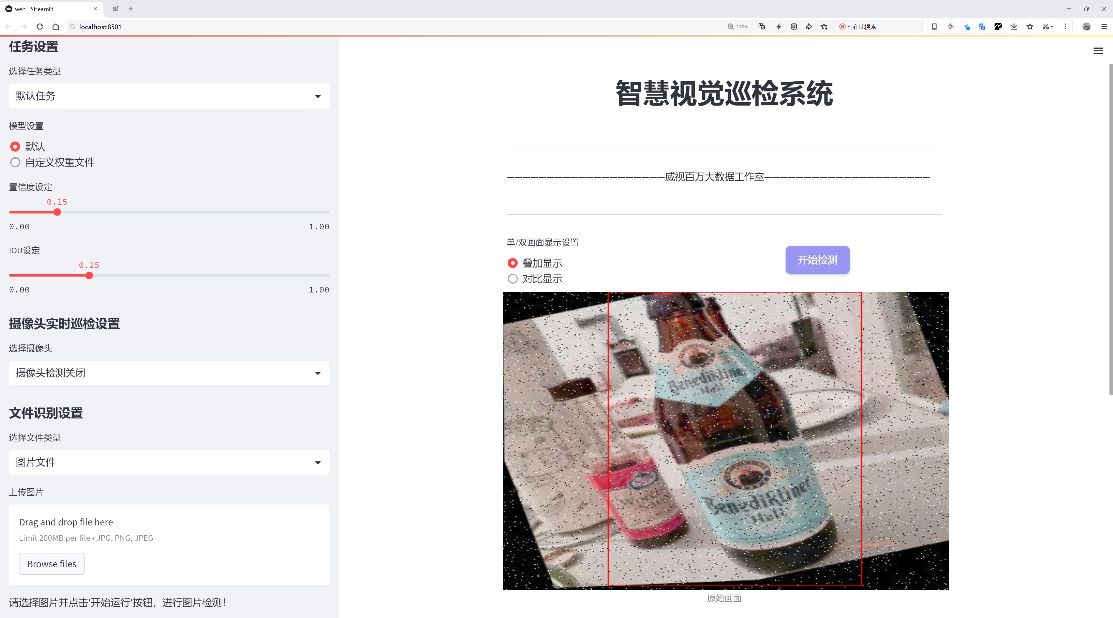Open the 图片文件 file type dropdown
This screenshot has width=1113, height=618.
tap(169, 462)
